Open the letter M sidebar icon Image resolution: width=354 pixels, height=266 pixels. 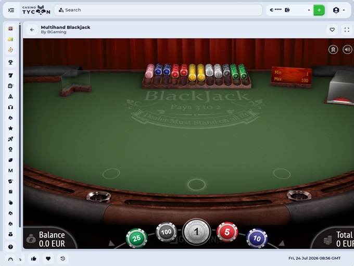[10, 171]
